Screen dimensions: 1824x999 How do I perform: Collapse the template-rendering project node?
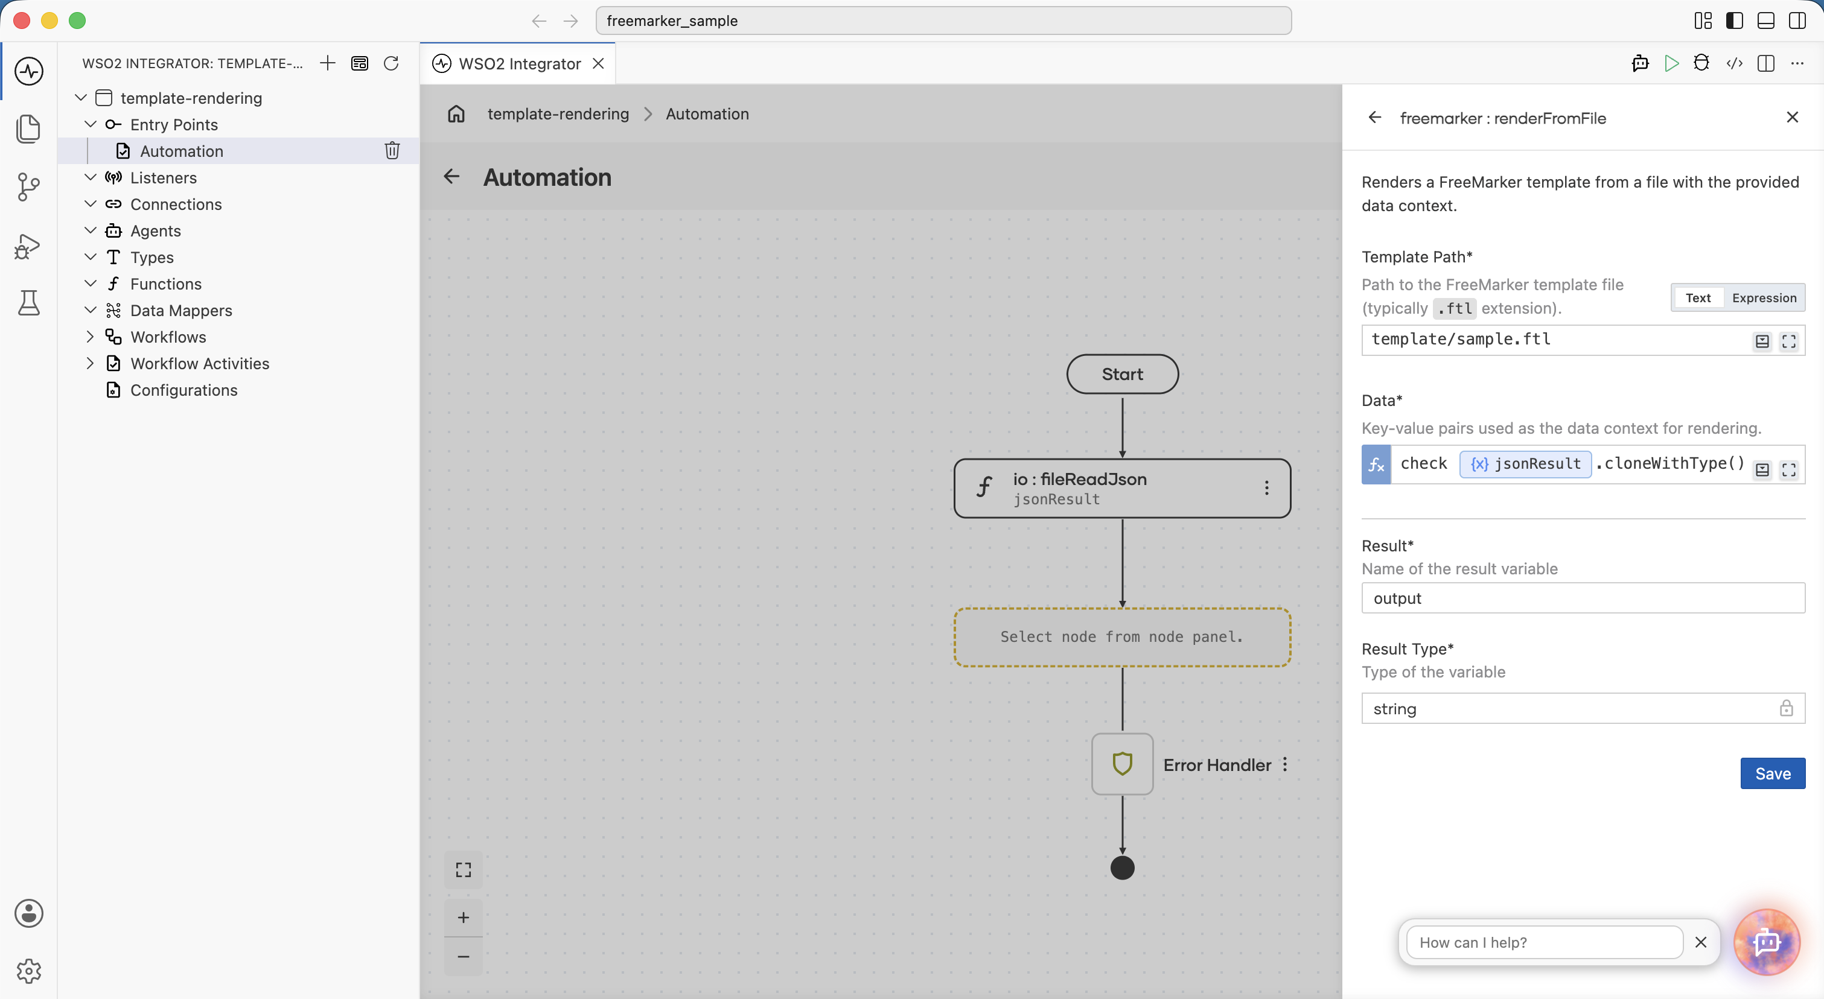81,98
